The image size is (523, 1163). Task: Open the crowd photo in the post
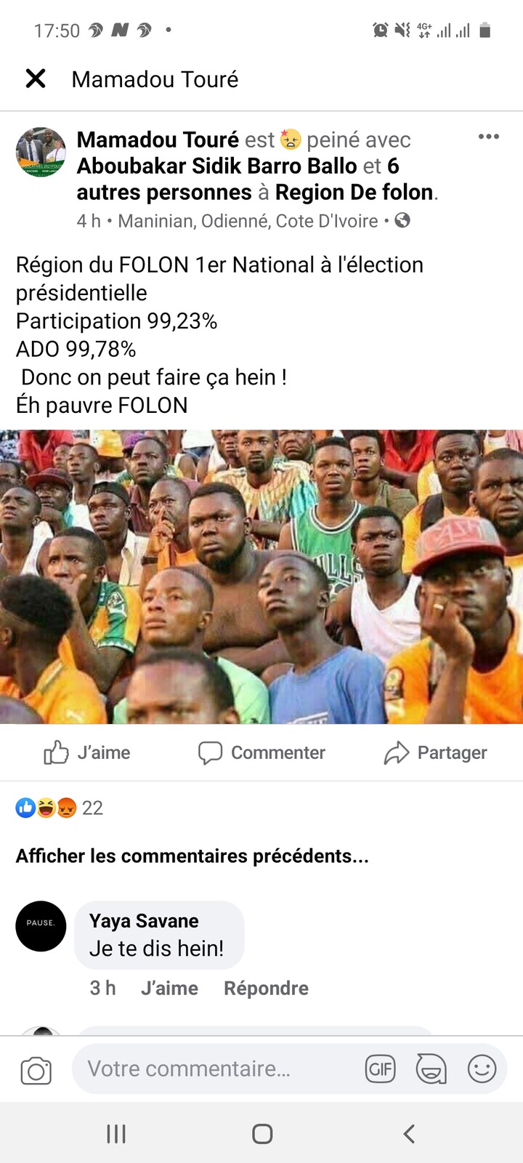(x=261, y=576)
